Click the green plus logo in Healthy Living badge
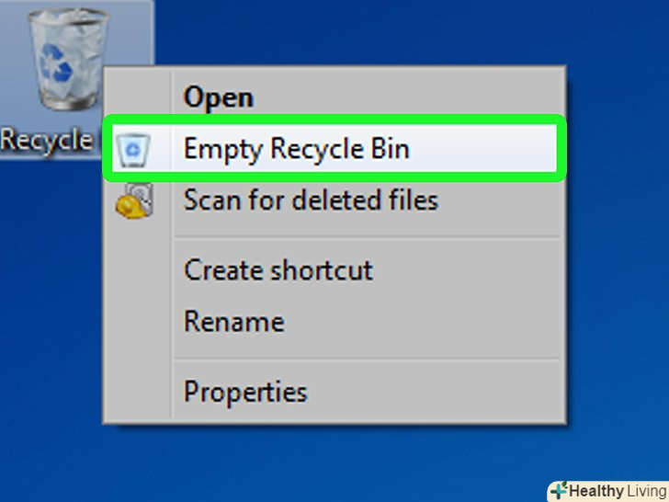 (x=560, y=490)
